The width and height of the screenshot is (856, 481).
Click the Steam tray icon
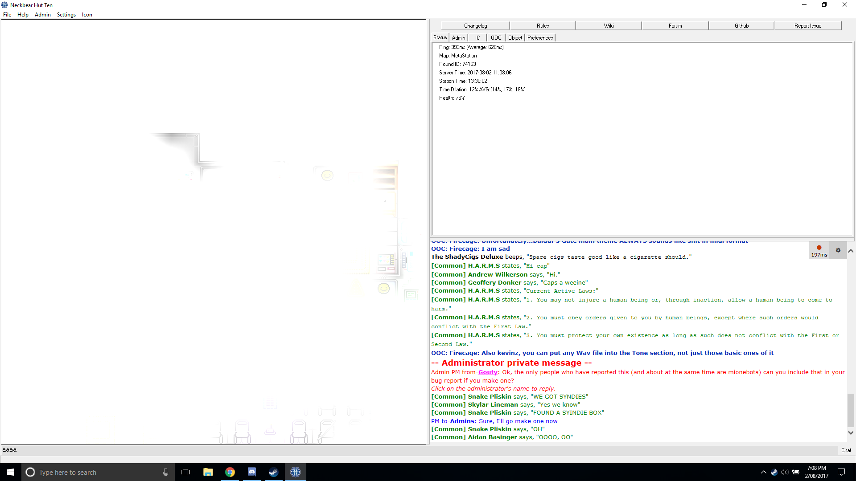click(x=774, y=472)
